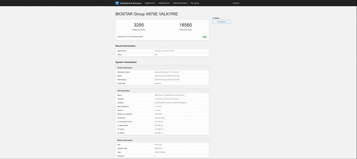The image size is (357, 159).
Task: Click the System Information section heading
Action: click(126, 62)
